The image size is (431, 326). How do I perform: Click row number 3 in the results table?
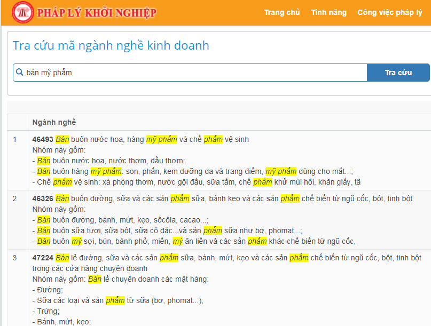pyautogui.click(x=15, y=258)
